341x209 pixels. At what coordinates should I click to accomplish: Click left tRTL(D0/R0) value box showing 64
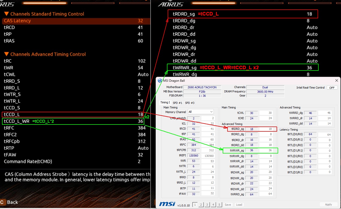click(x=310, y=134)
